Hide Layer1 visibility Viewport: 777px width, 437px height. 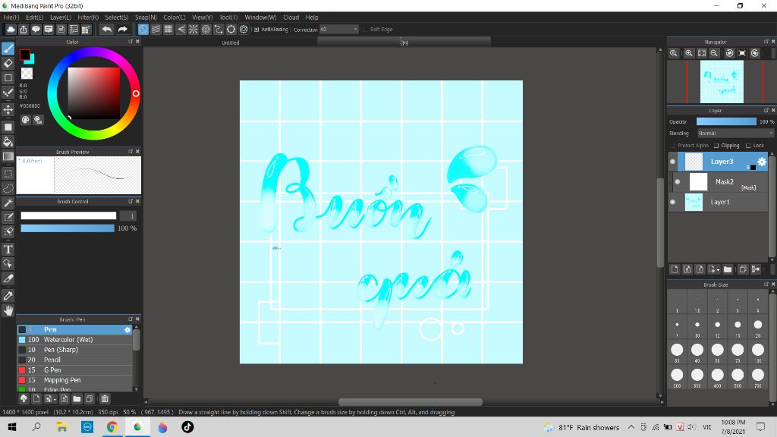click(672, 202)
